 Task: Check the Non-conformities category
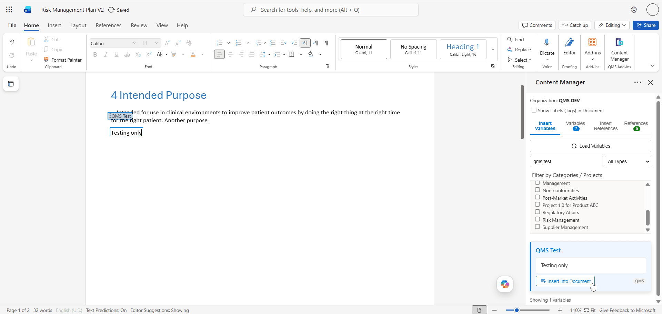pyautogui.click(x=537, y=190)
